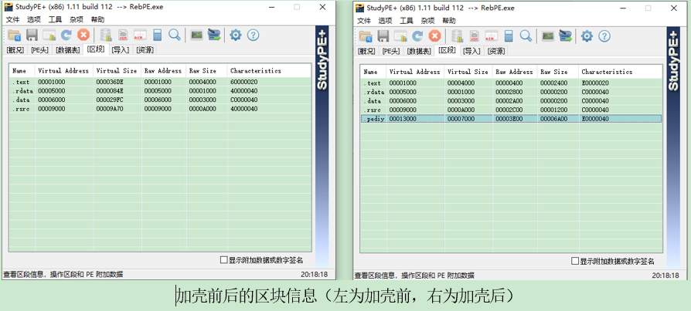The width and height of the screenshot is (691, 311).
Task: Settings gear icon in right window
Action: (x=587, y=36)
